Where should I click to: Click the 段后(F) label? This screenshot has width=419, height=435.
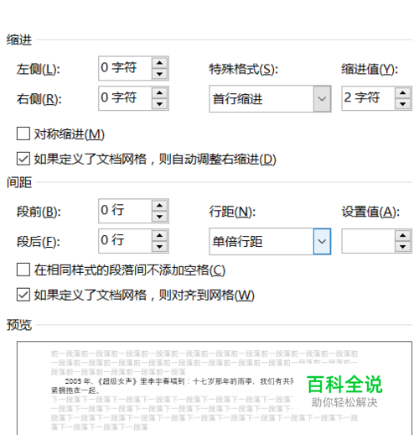(39, 242)
